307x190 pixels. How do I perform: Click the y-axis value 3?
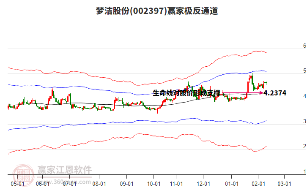(x=304, y=121)
